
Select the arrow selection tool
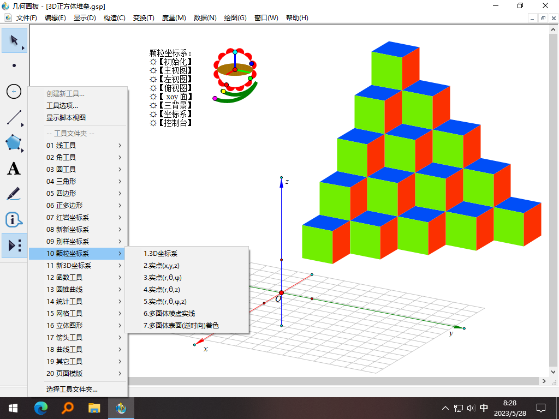point(13,40)
